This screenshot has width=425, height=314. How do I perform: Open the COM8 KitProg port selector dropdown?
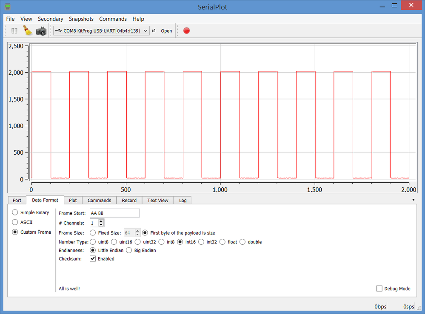[145, 31]
